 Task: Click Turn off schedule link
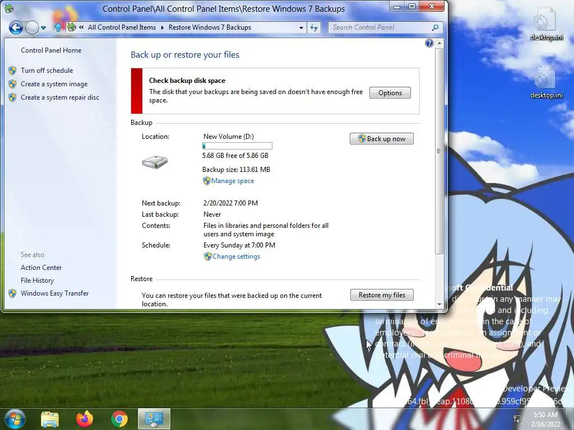[47, 70]
